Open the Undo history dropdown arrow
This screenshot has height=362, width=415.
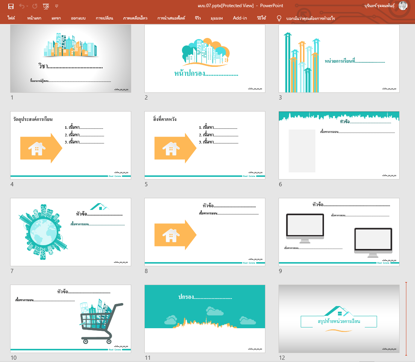27,6
